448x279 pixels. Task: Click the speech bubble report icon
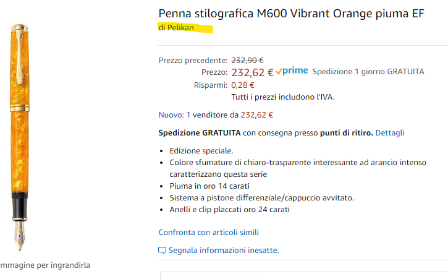pyautogui.click(x=163, y=251)
